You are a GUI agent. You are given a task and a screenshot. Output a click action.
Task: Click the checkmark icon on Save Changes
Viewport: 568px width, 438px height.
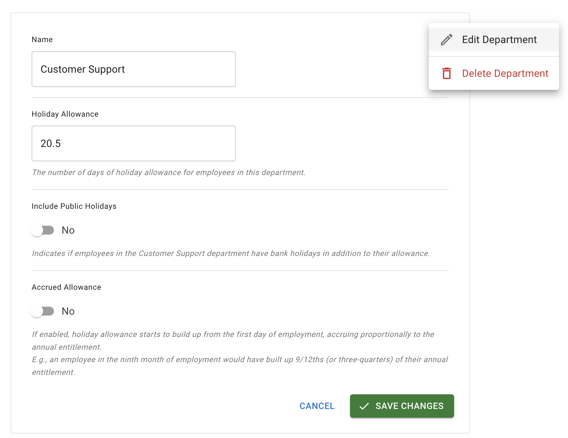[x=364, y=406]
